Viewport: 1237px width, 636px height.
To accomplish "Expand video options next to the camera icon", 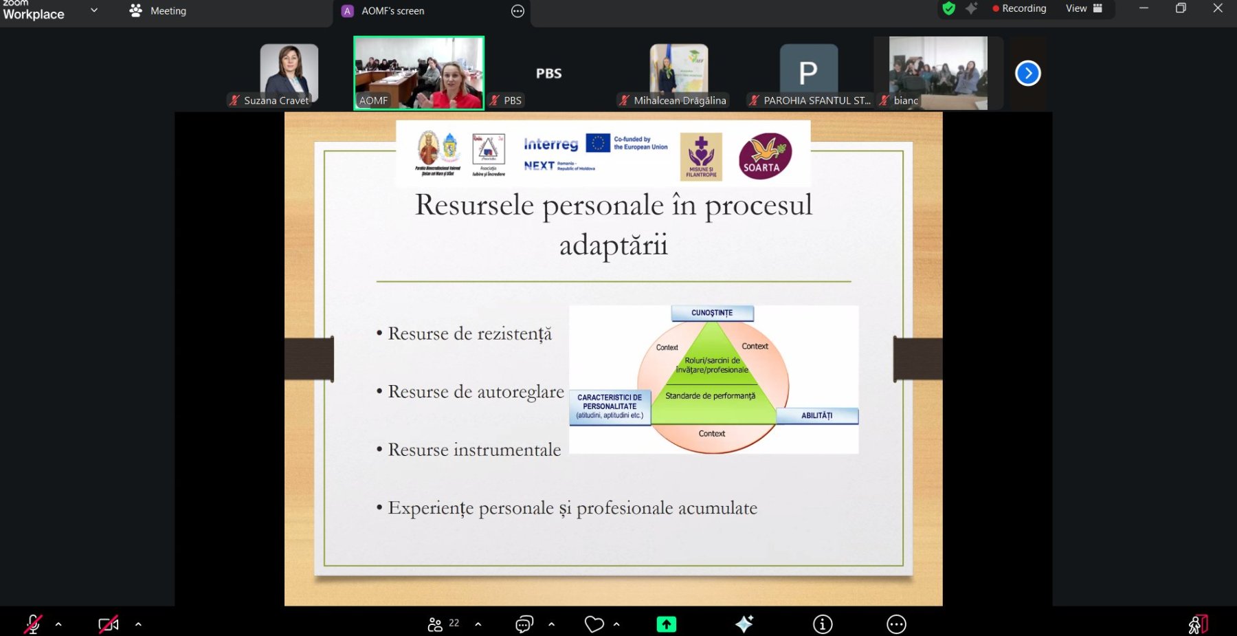I will coord(138,624).
